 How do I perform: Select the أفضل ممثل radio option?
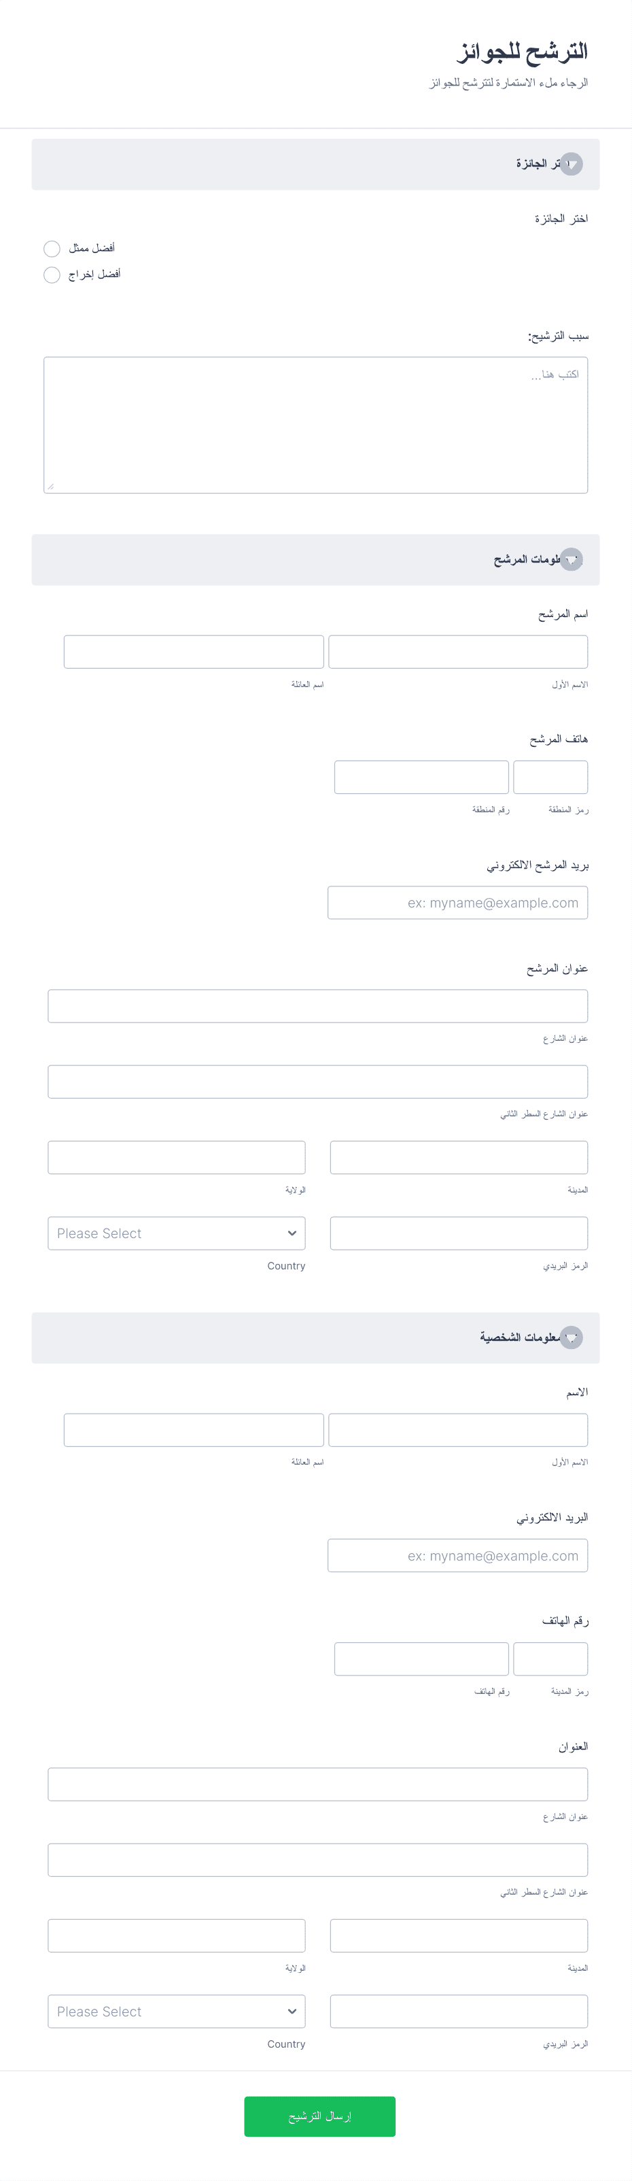52,249
